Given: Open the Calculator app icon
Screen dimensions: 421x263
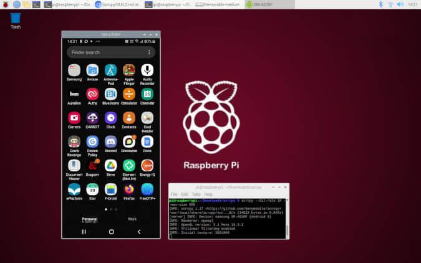Looking at the screenshot, I should [x=129, y=93].
